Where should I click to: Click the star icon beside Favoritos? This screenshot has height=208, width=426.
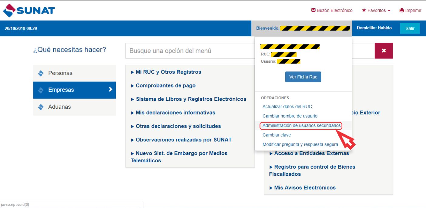[364, 10]
